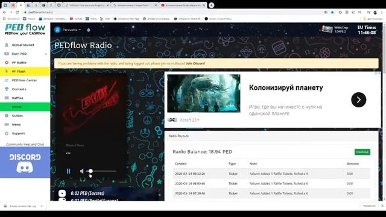This screenshot has height=217, width=386.
Task: Click the With/Dep wallet icon
Action: pos(327,30)
